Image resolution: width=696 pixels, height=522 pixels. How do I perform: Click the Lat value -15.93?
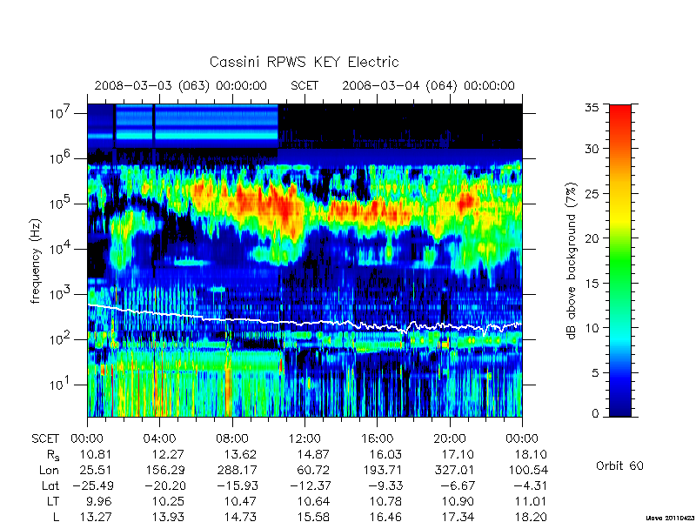click(x=237, y=486)
